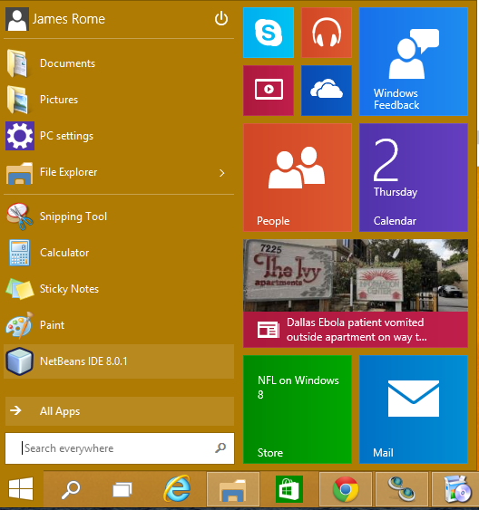Open the People tile
479x510 pixels.
[x=298, y=178]
